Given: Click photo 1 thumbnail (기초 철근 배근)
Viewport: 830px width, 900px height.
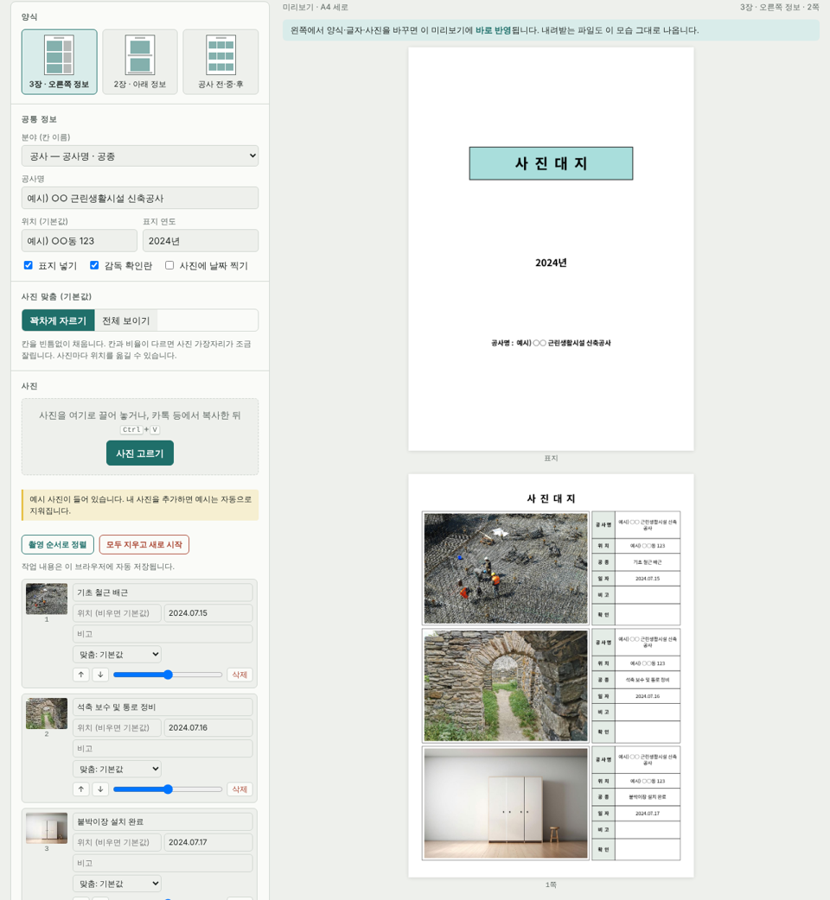Looking at the screenshot, I should click(47, 599).
